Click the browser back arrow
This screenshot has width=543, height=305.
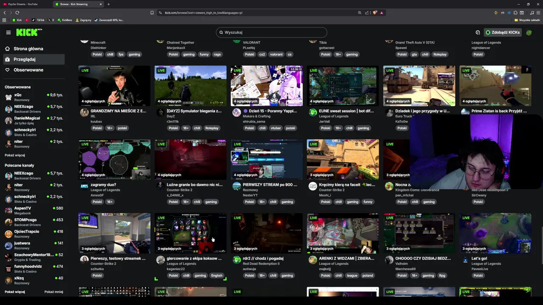click(x=5, y=13)
